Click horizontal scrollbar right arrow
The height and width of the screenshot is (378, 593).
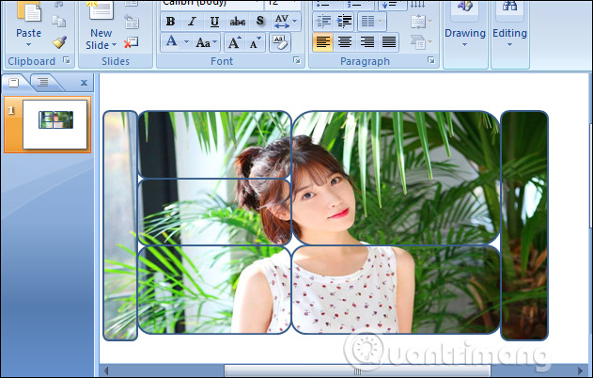581,370
